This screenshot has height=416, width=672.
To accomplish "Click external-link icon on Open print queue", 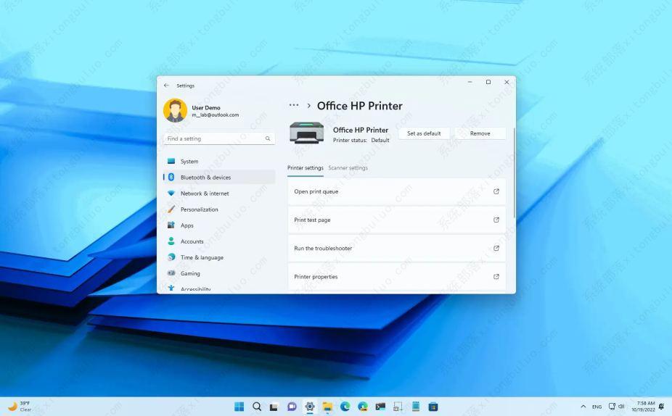I will point(496,191).
